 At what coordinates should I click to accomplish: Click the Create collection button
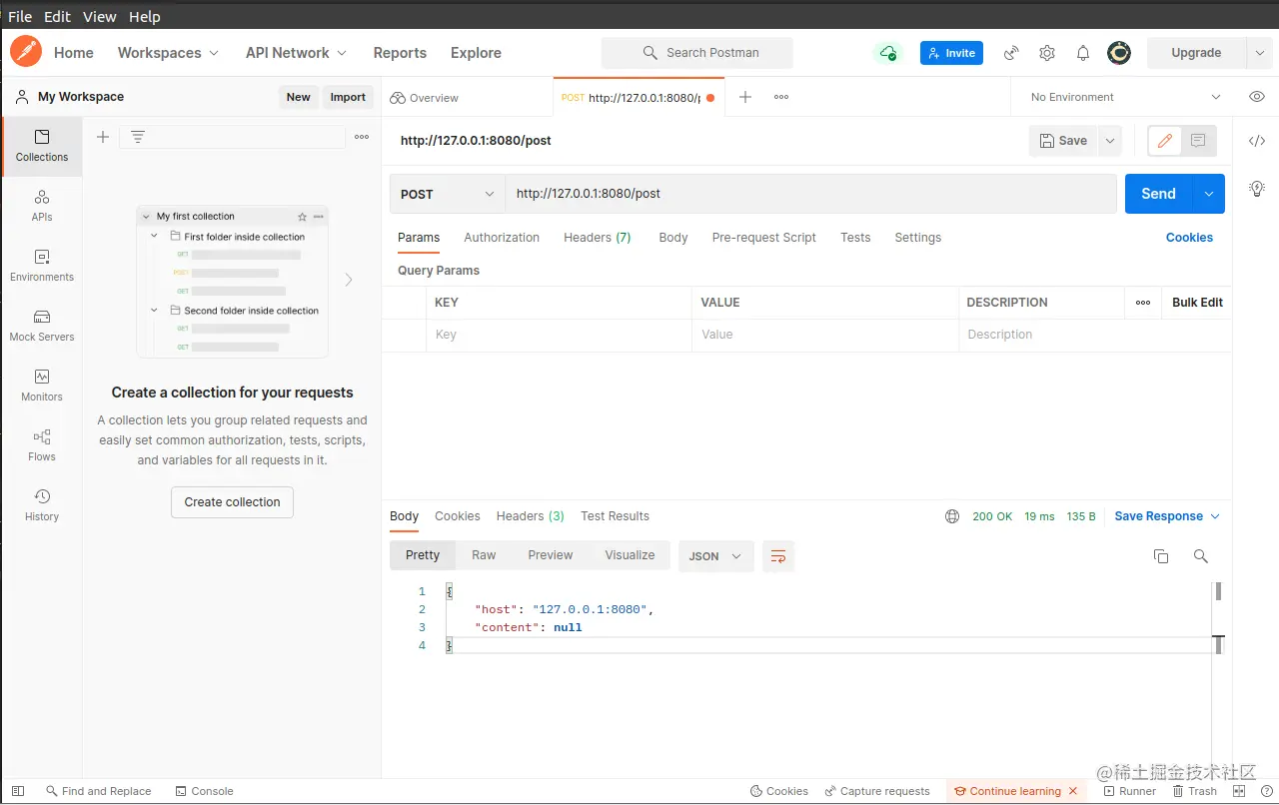tap(233, 502)
